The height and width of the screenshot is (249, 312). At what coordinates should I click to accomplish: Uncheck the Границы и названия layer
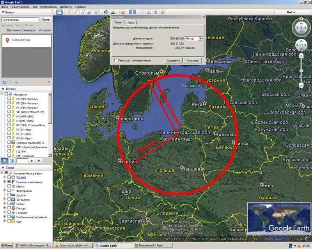(x=9, y=181)
